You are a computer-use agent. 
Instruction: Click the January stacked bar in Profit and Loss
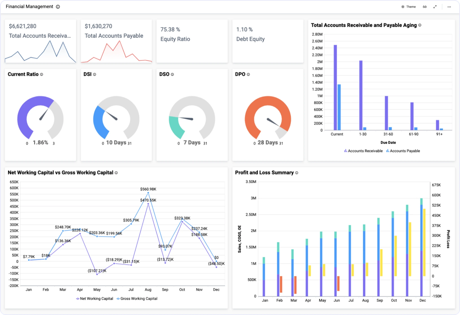point(264,276)
